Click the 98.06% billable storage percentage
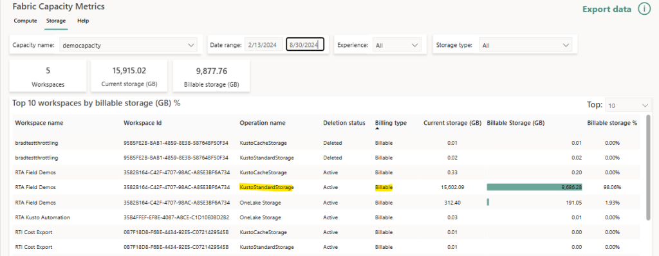The width and height of the screenshot is (659, 256). [613, 187]
